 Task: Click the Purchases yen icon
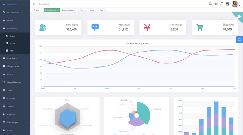pyautogui.click(x=147, y=27)
